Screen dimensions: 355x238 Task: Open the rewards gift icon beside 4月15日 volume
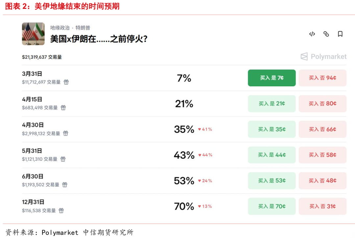click(63, 108)
